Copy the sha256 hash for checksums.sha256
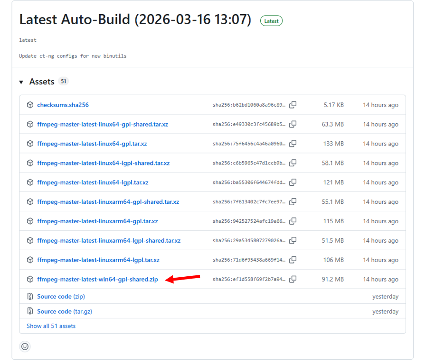Screen dimensions: 435x363 pos(293,105)
